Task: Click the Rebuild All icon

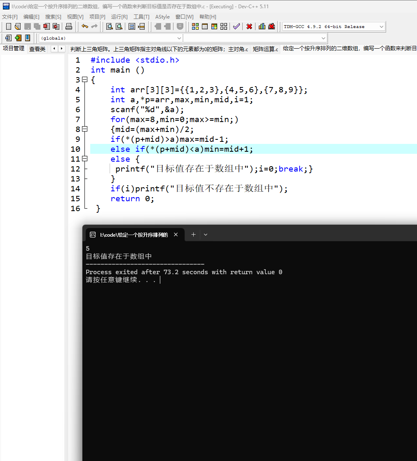Action: pyautogui.click(x=224, y=26)
